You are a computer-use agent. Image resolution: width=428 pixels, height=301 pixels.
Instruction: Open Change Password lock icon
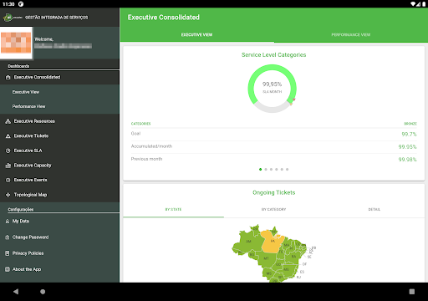[x=8, y=237]
